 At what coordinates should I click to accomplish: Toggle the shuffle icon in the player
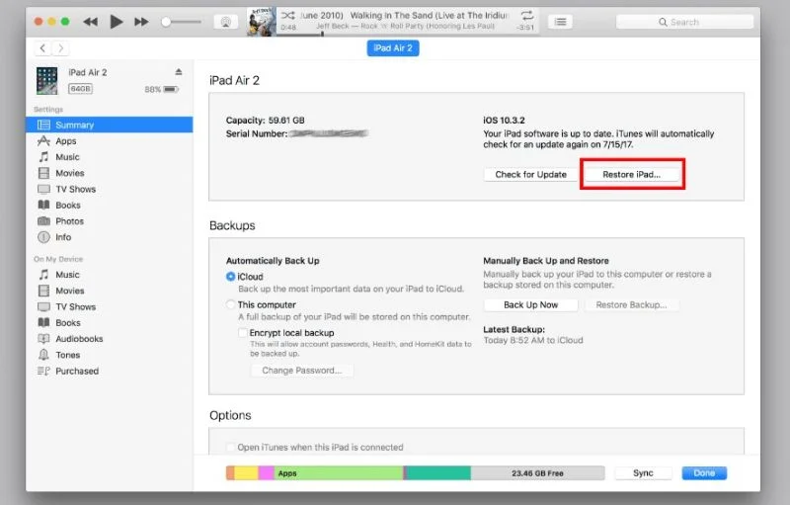288,16
